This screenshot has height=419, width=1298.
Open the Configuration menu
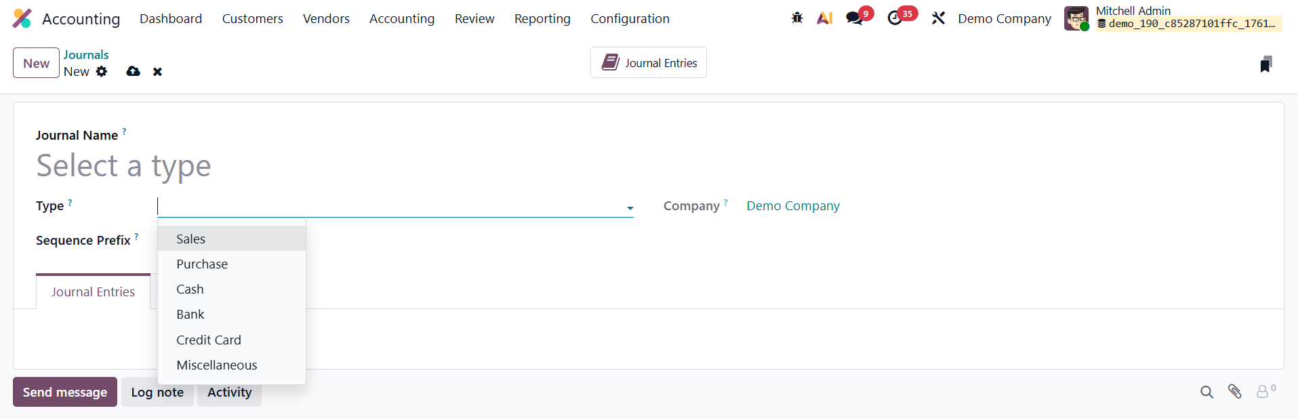click(630, 18)
